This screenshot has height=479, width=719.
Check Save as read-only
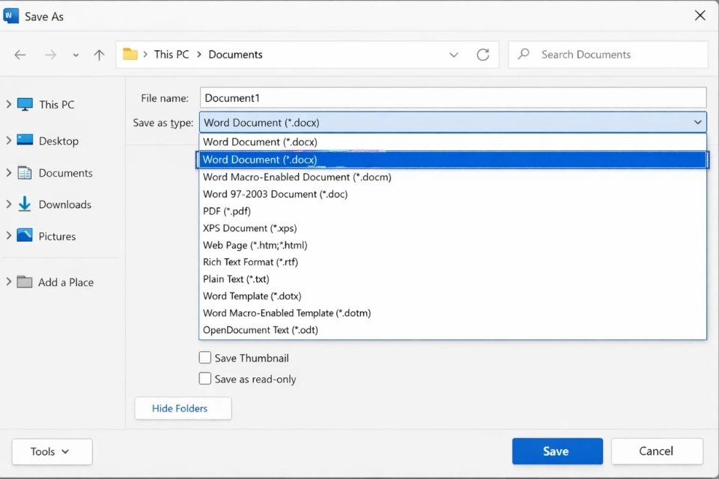click(x=205, y=379)
